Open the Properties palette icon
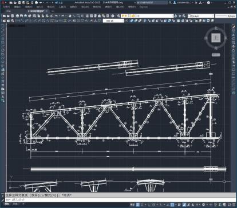The width and height of the screenshot is (237, 208). click(87, 16)
